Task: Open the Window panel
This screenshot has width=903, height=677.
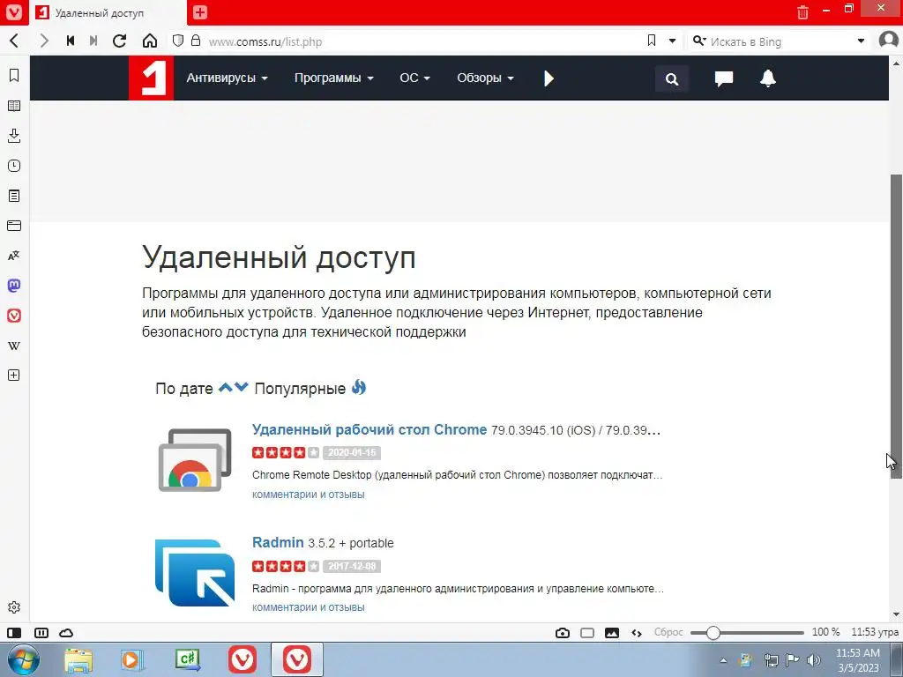Action: [14, 226]
